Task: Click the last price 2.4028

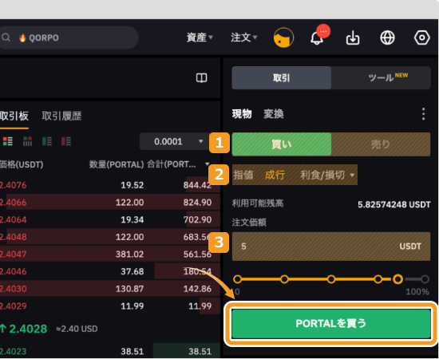Action: [x=28, y=329]
